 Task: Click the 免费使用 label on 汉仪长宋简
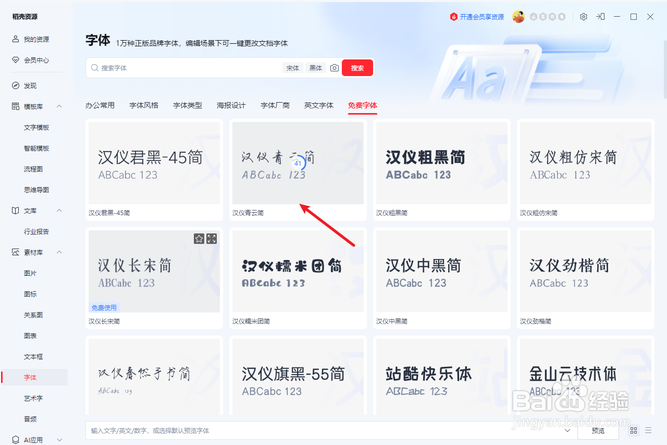[x=104, y=307]
